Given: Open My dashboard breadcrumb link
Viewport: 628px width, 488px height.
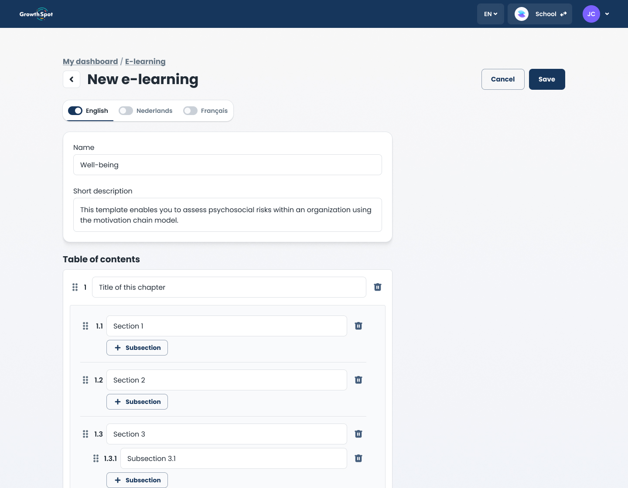Looking at the screenshot, I should click(x=90, y=61).
